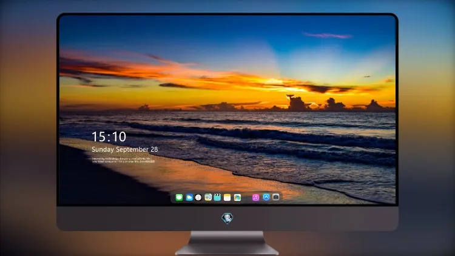The image size is (455, 256).
Task: Open the Photos gallery app in dock
Action: point(237,197)
